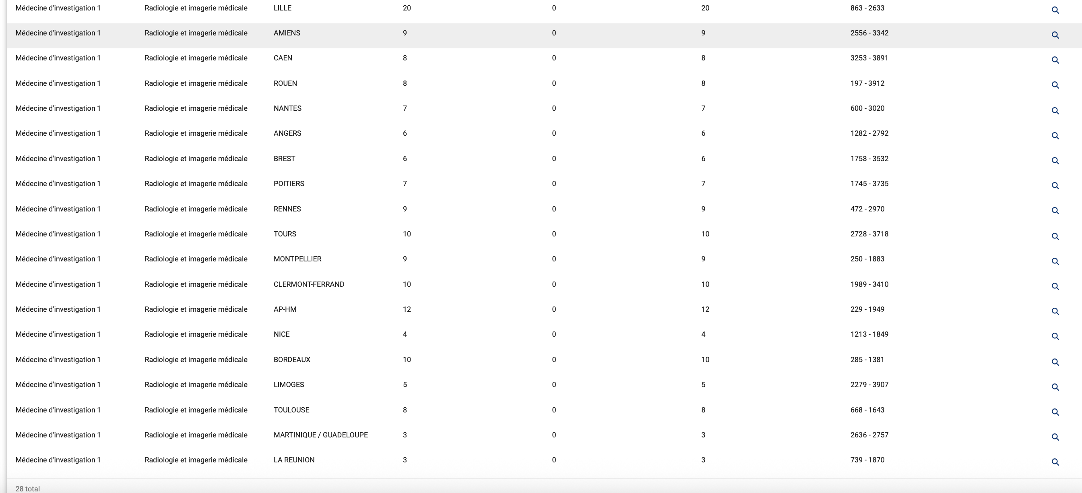Image resolution: width=1082 pixels, height=493 pixels.
Task: View details icon for ROUEN row
Action: tap(1055, 85)
